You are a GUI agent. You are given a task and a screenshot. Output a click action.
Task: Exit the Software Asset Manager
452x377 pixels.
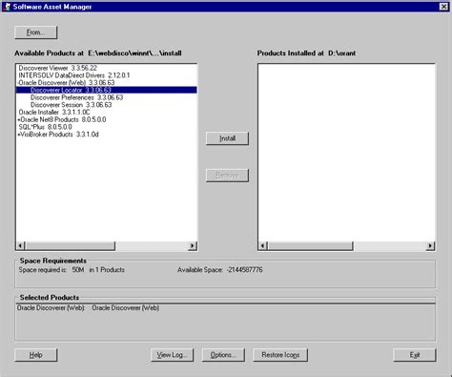point(415,355)
